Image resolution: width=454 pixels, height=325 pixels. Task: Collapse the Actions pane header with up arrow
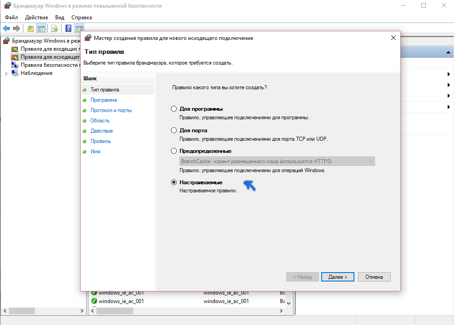(x=448, y=52)
